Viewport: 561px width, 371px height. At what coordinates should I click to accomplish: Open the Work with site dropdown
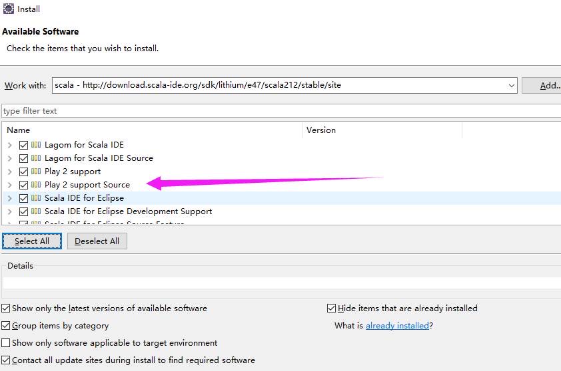pos(511,86)
